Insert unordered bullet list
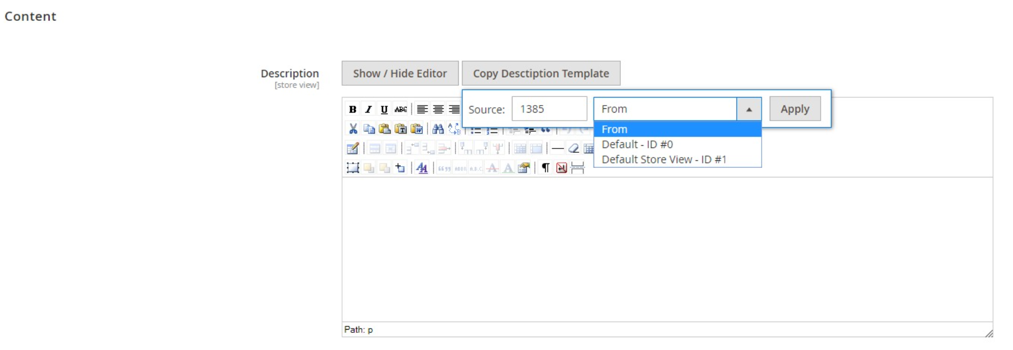This screenshot has height=350, width=1013. (x=476, y=131)
